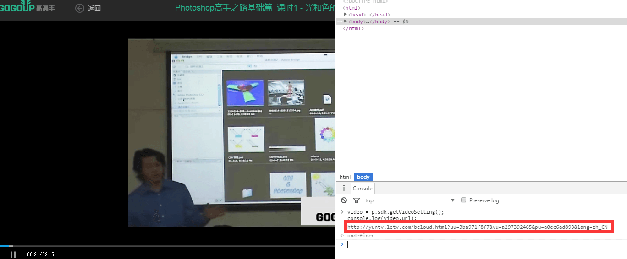Focus the console input prompt line
Viewport: 627px width, 259px height.
tap(481, 244)
